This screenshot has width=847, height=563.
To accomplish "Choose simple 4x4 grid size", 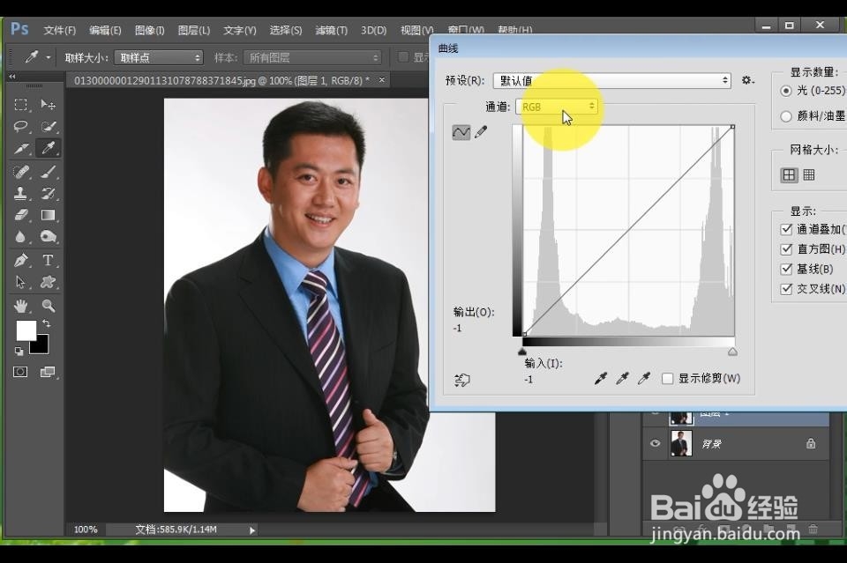I will 789,174.
